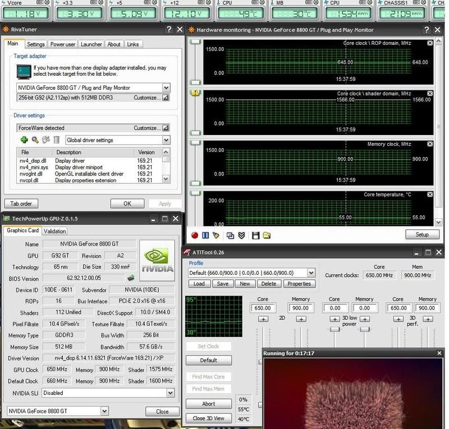
Task: Switch to the Power user tab
Action: (x=63, y=44)
